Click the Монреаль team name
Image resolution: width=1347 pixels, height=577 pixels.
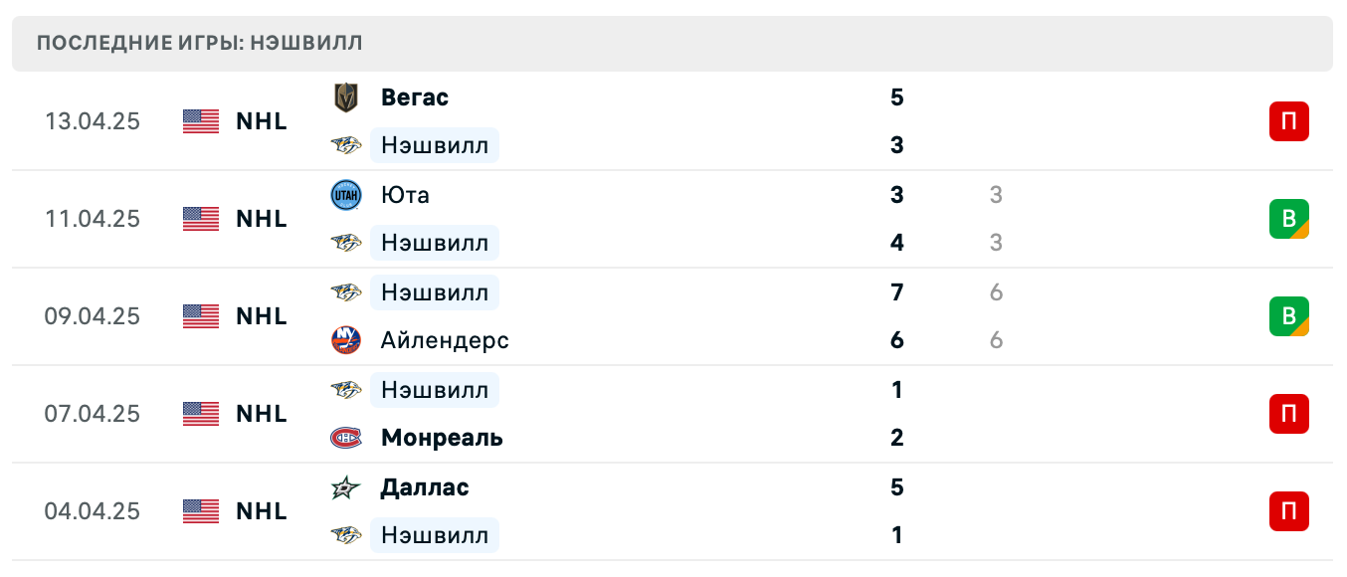441,438
